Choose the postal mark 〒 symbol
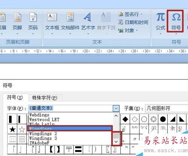 (x=69, y=149)
